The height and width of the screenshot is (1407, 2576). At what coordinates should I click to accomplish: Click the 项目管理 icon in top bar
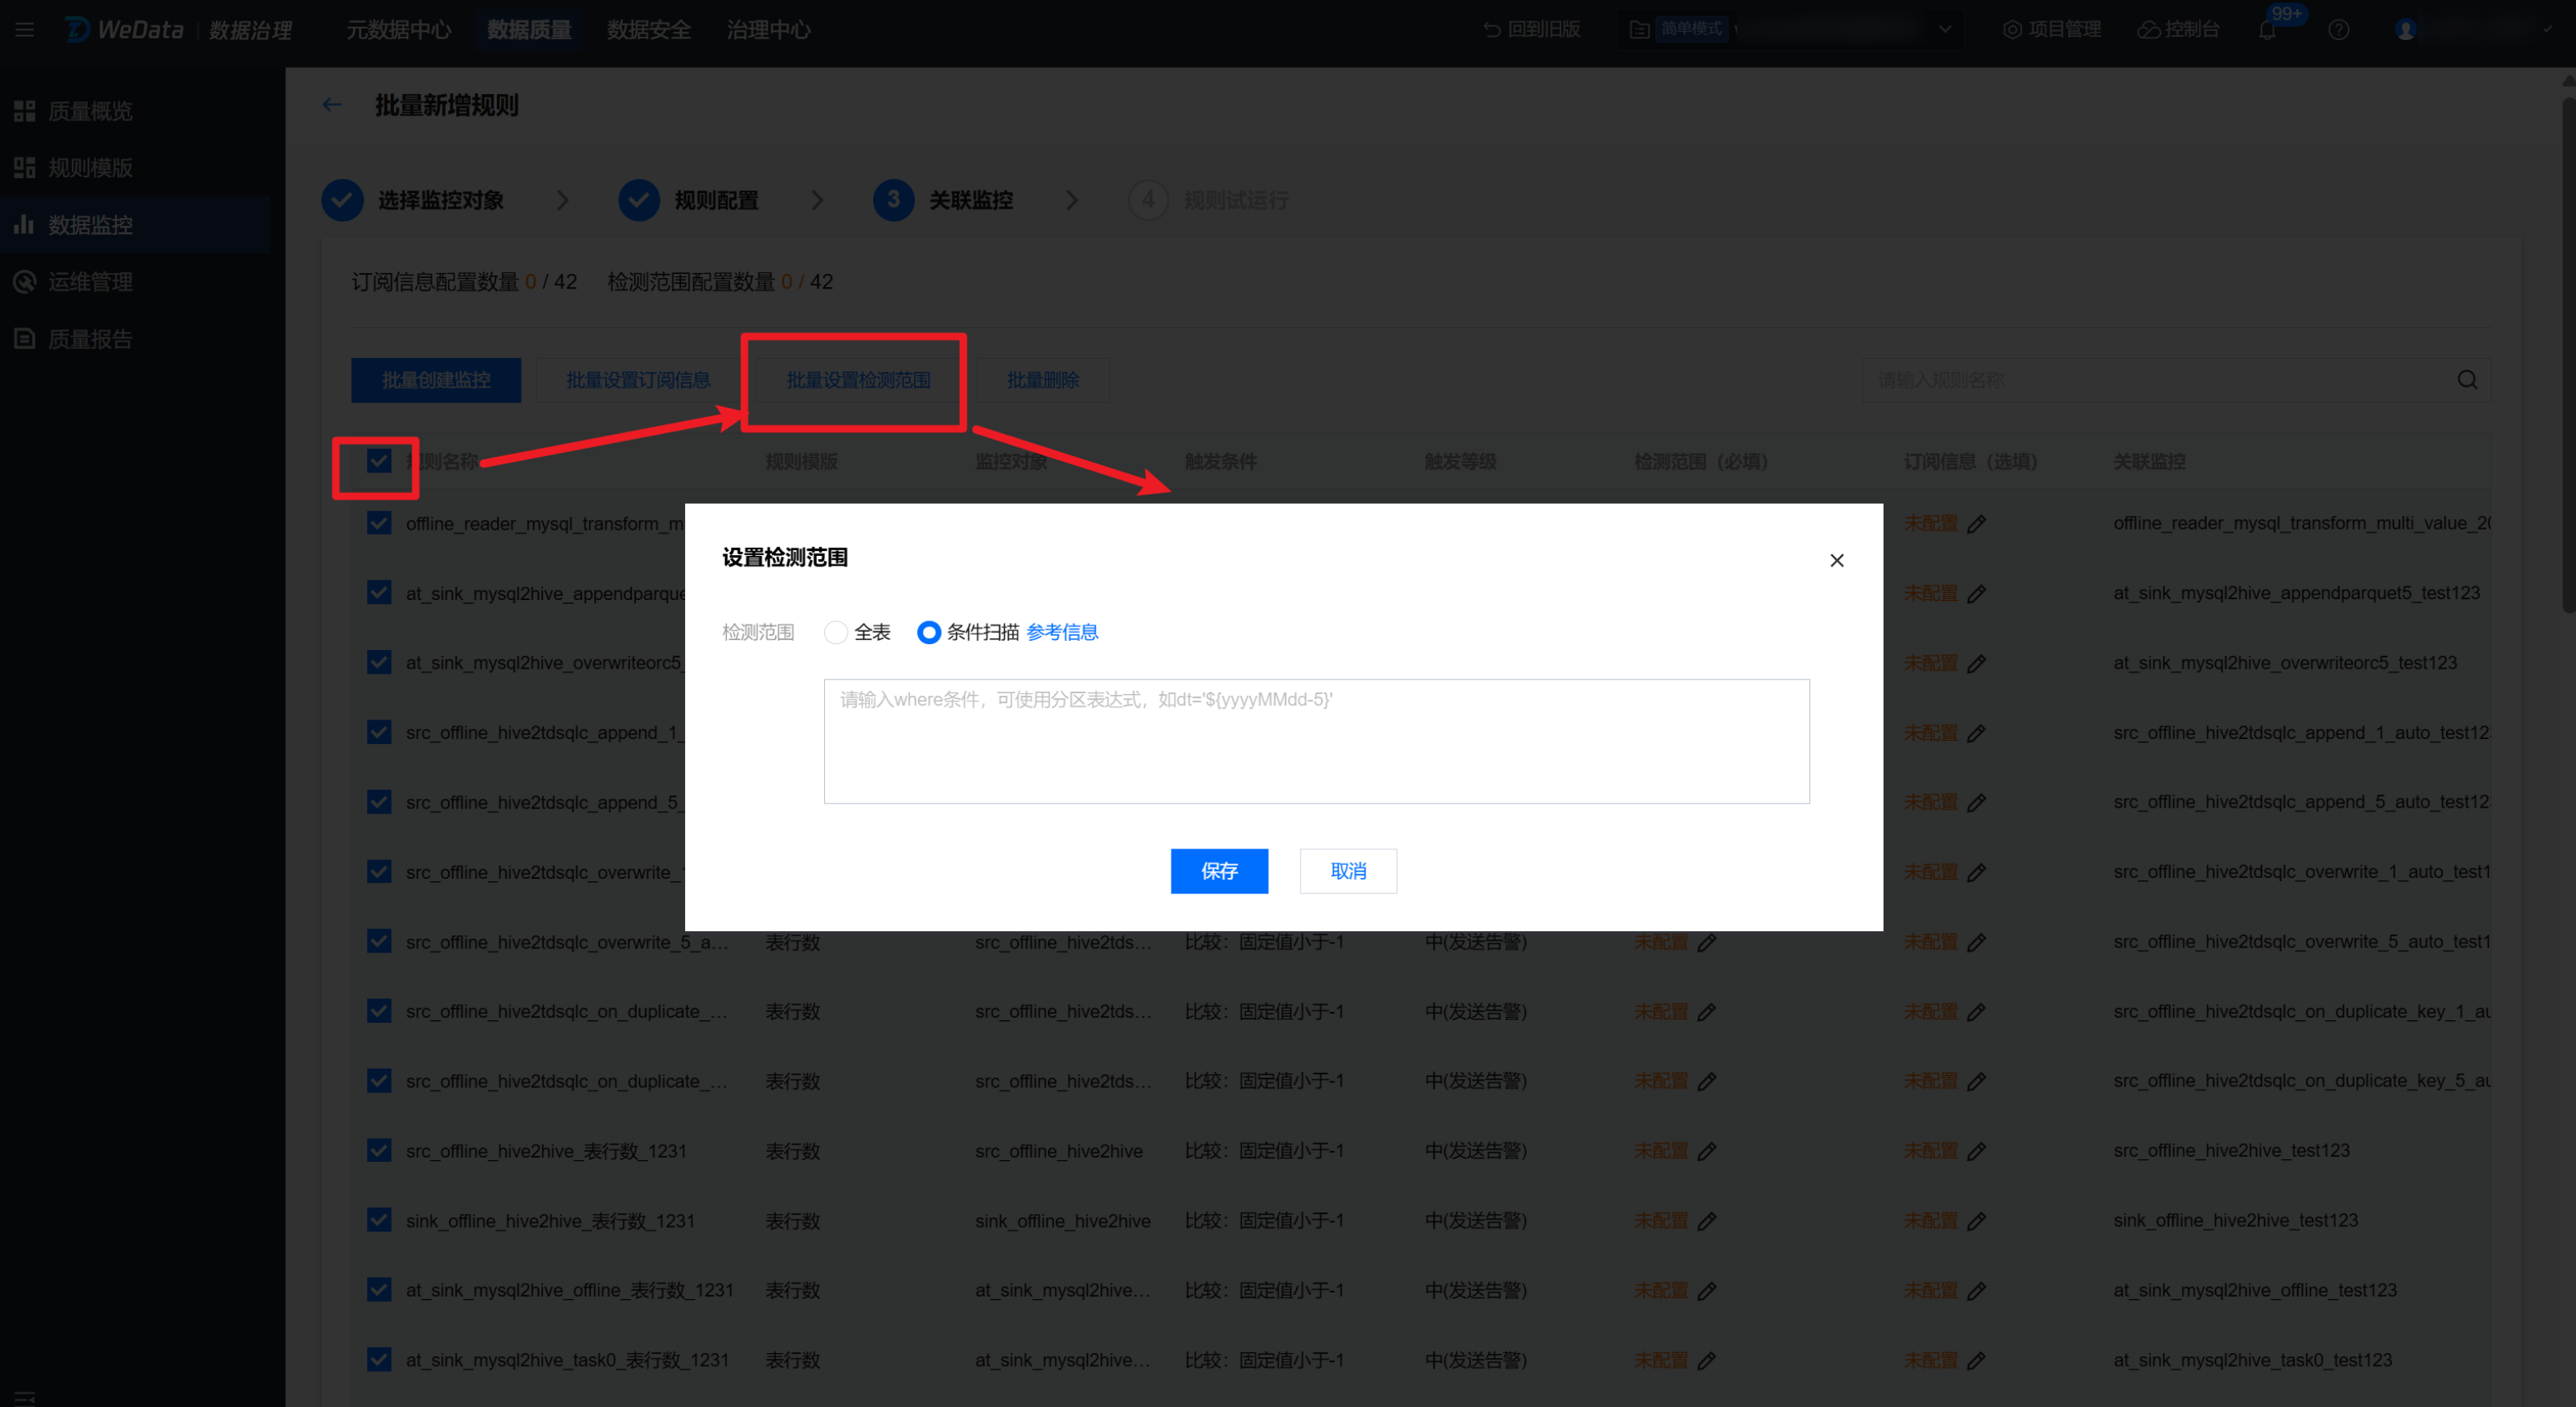pyautogui.click(x=2012, y=30)
